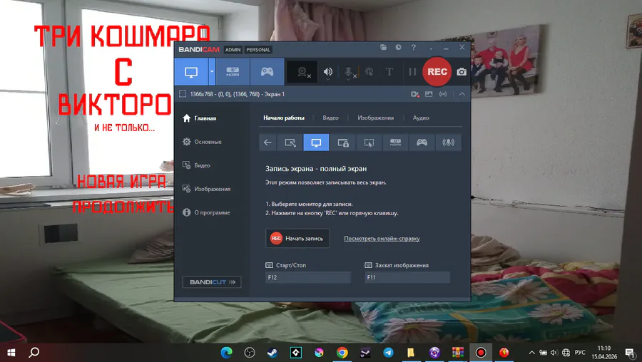
Task: Open the Windows Start menu
Action: click(x=11, y=352)
